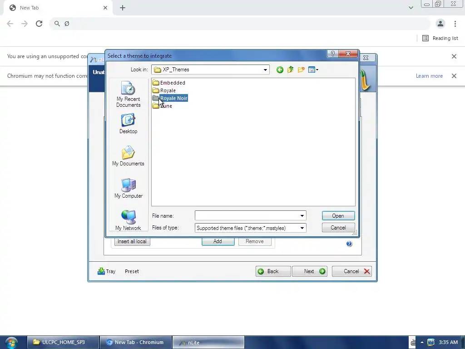Screen dimensions: 465x349
Task: Send nLite to Tray
Action: point(106,271)
